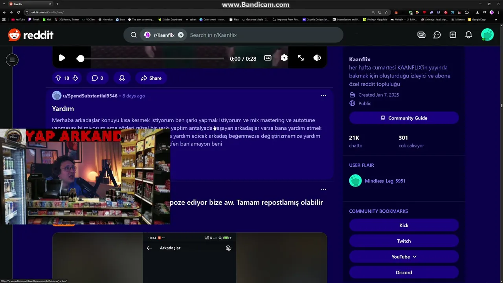
Task: Open the Twitch bookmark in bookmarks bar
Action: coord(34,20)
